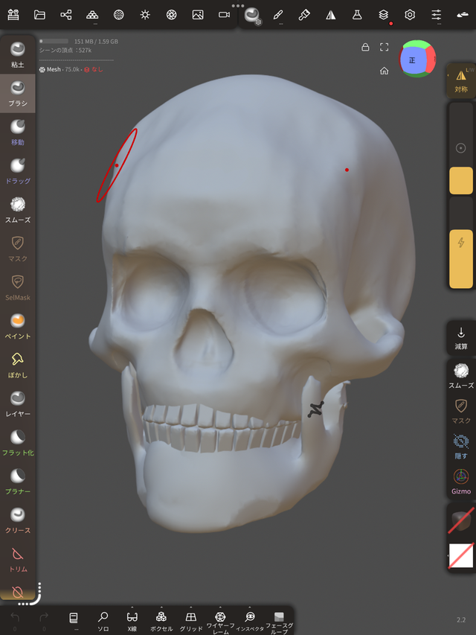The width and height of the screenshot is (476, 635).
Task: Click the ソロ (Solo) button
Action: click(x=103, y=619)
